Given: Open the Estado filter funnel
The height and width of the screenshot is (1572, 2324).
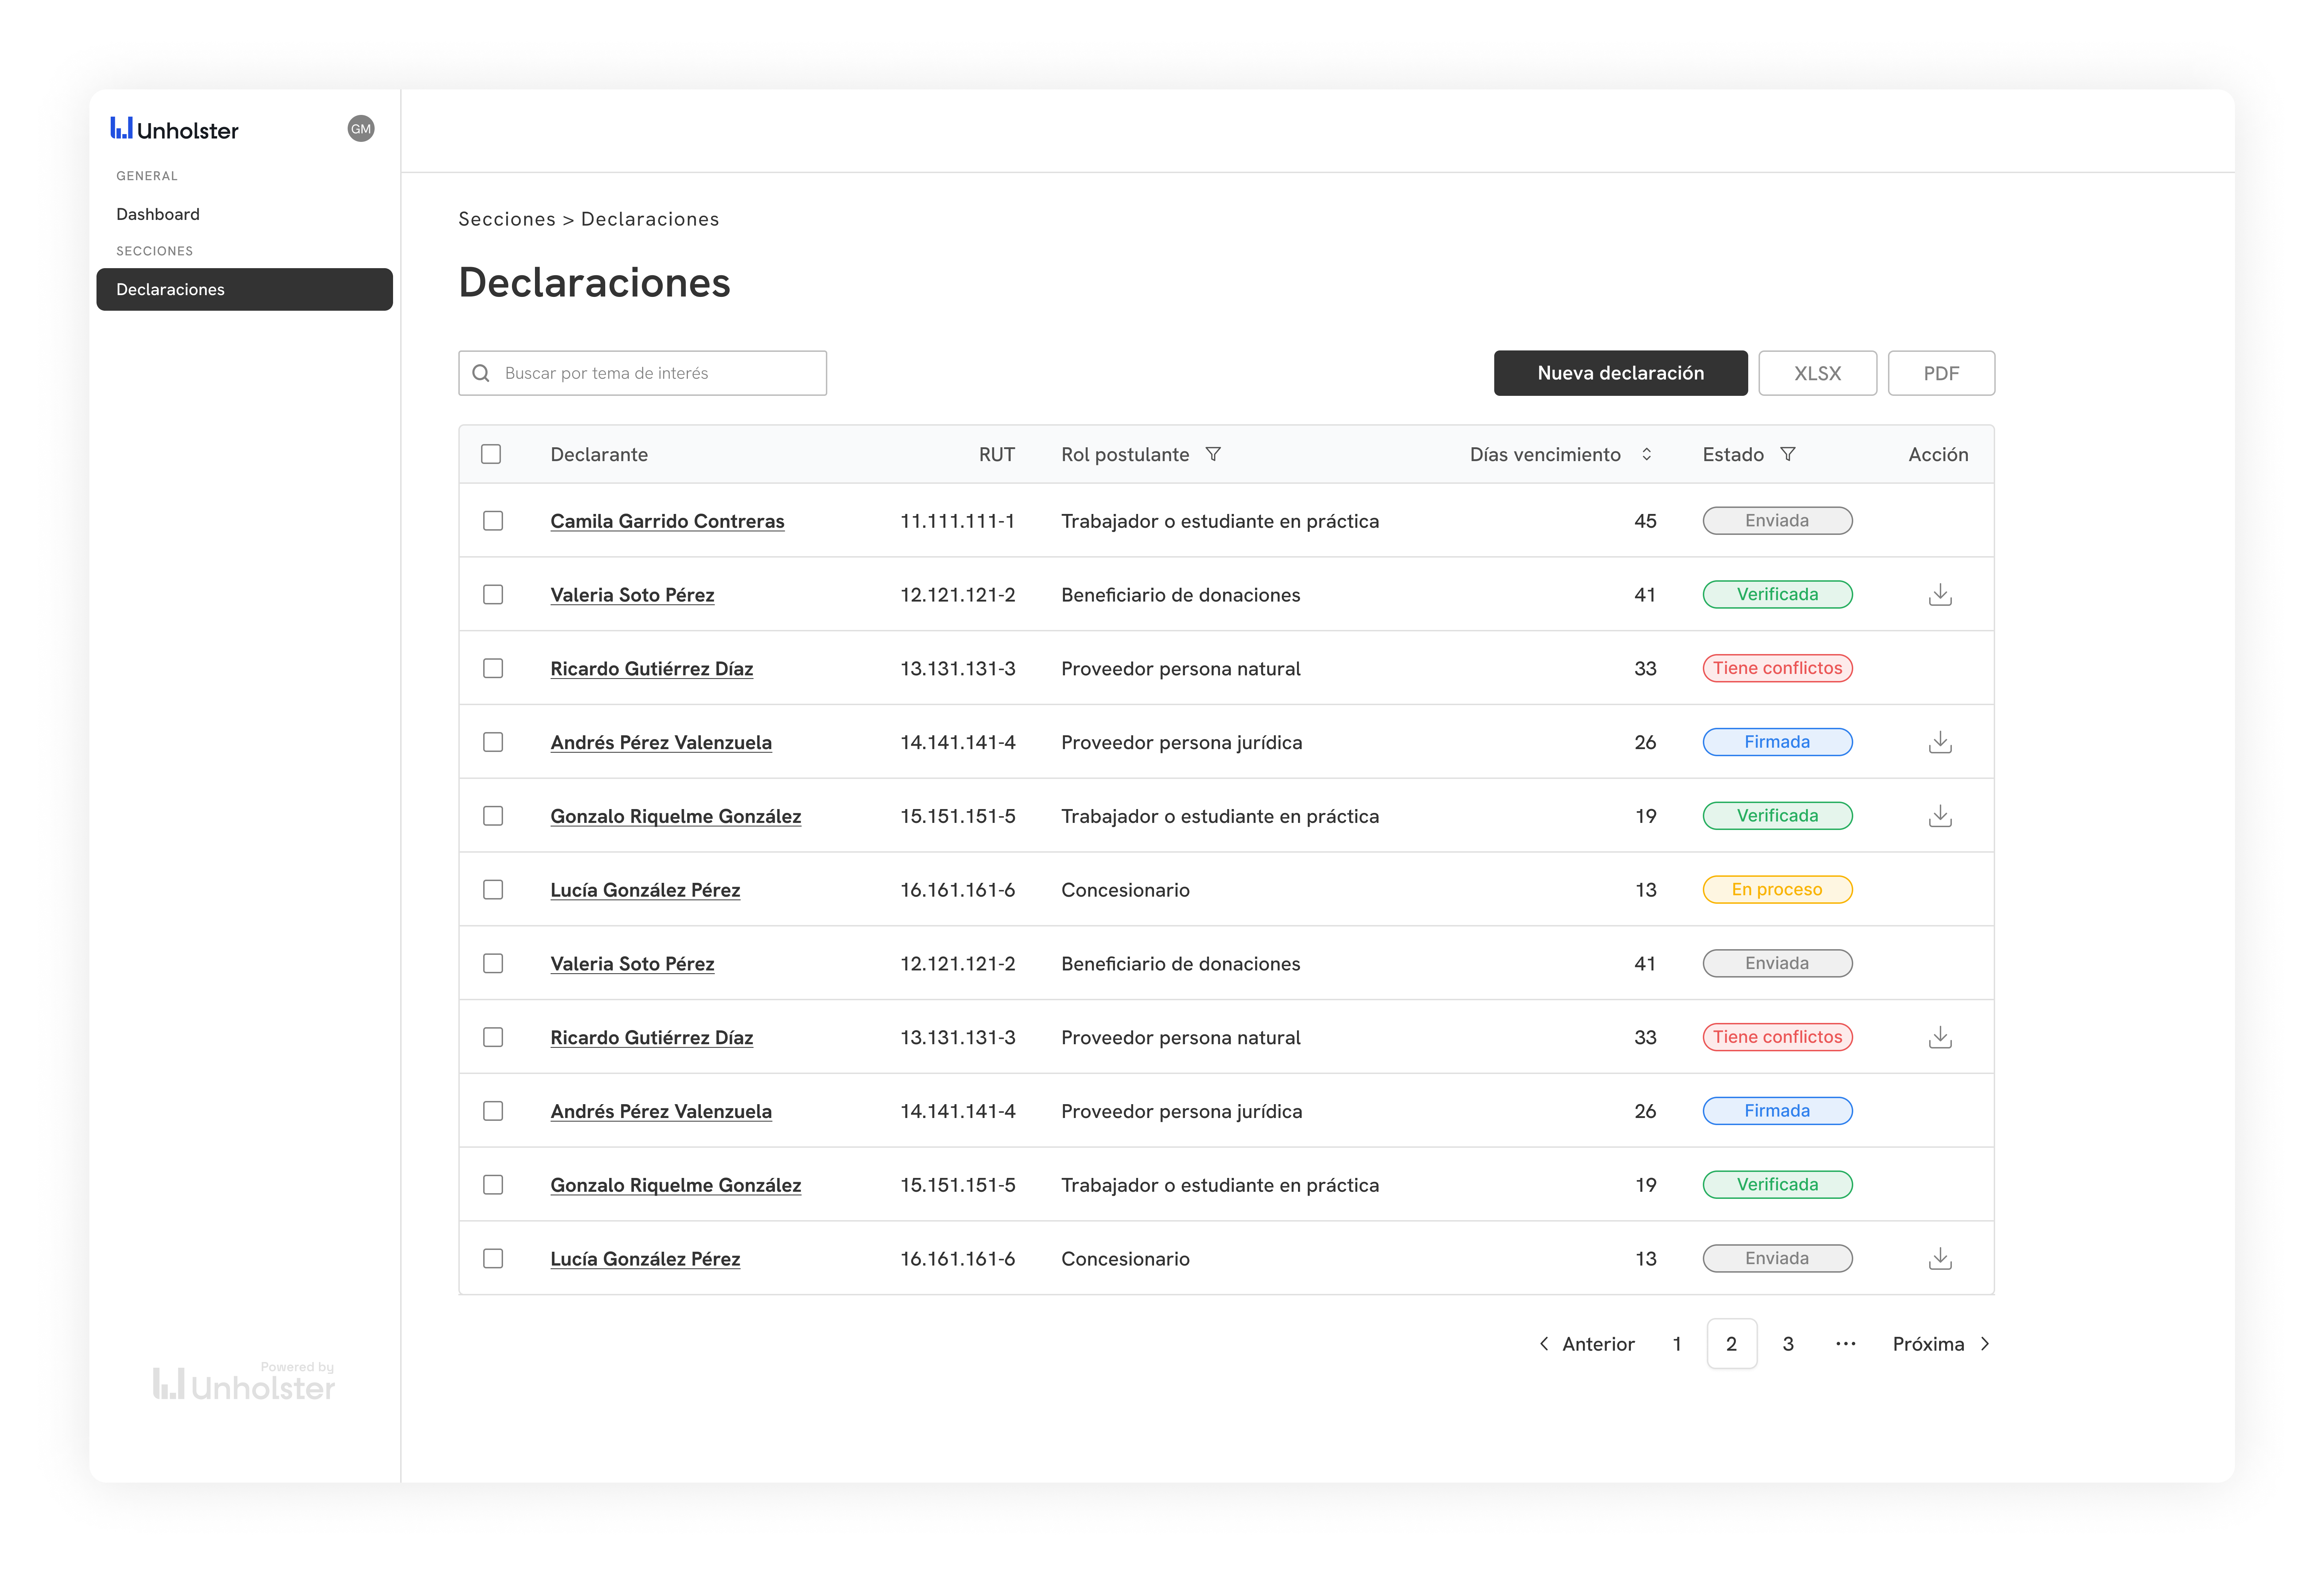Looking at the screenshot, I should point(1788,454).
